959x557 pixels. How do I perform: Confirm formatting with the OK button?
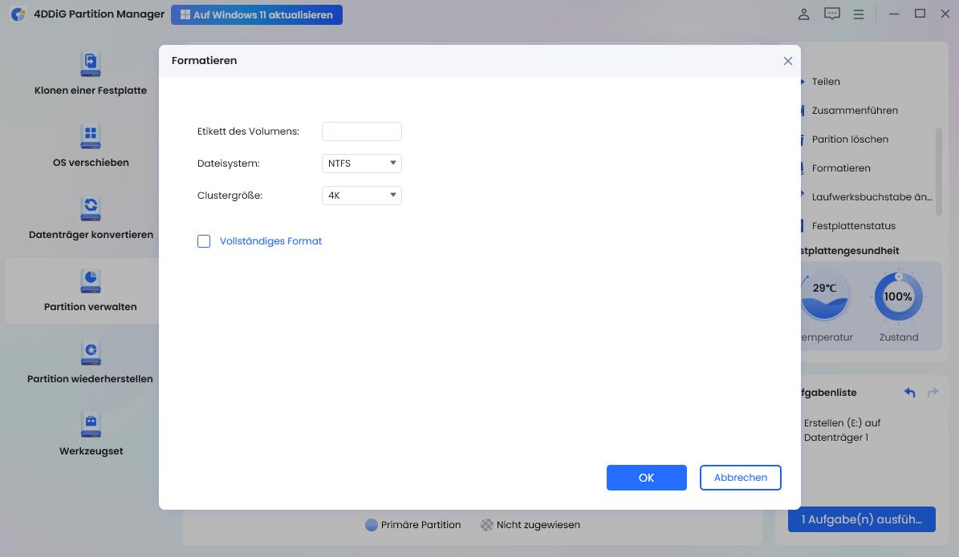pyautogui.click(x=646, y=477)
